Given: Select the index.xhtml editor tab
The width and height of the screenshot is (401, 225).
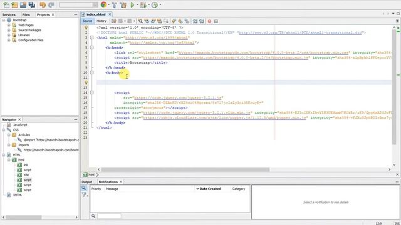Looking at the screenshot, I should 96,14.
